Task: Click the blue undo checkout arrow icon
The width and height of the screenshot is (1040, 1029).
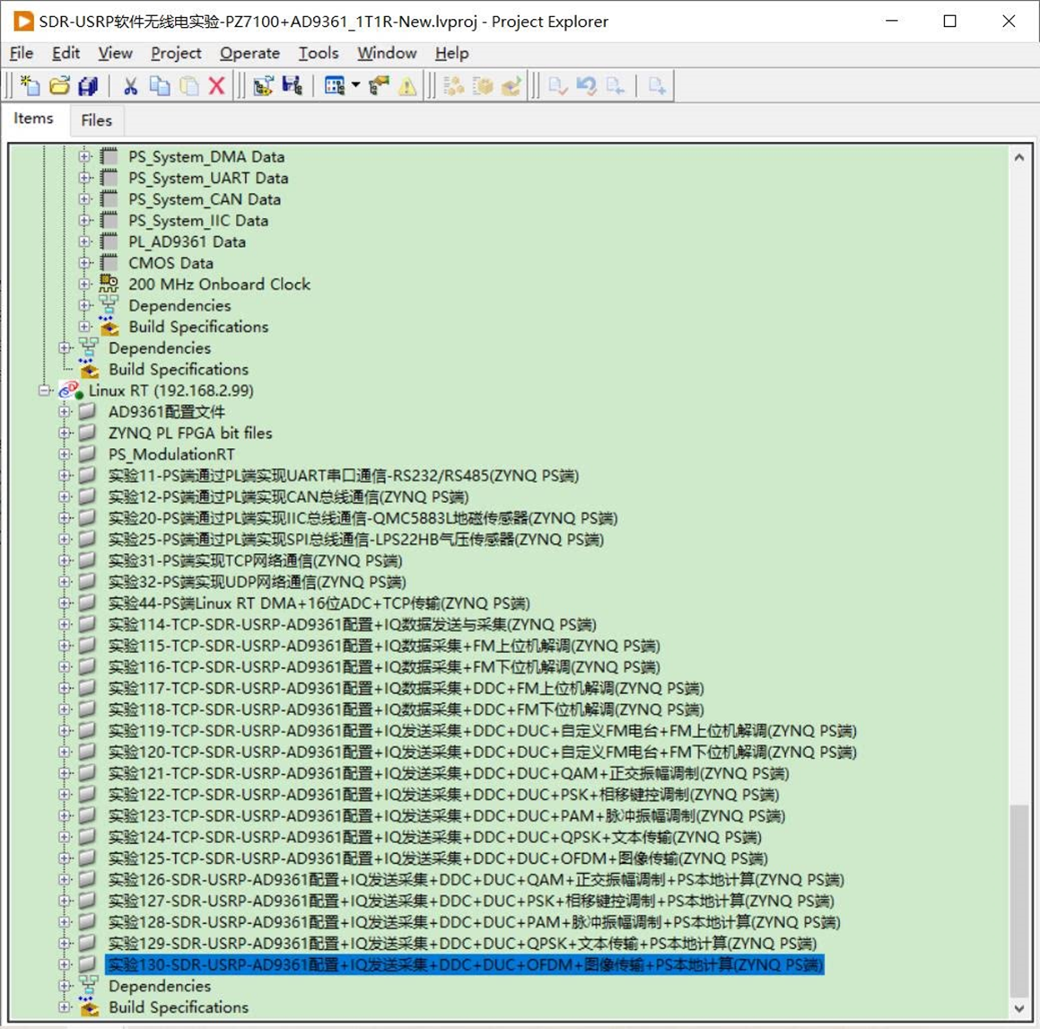Action: pos(586,85)
